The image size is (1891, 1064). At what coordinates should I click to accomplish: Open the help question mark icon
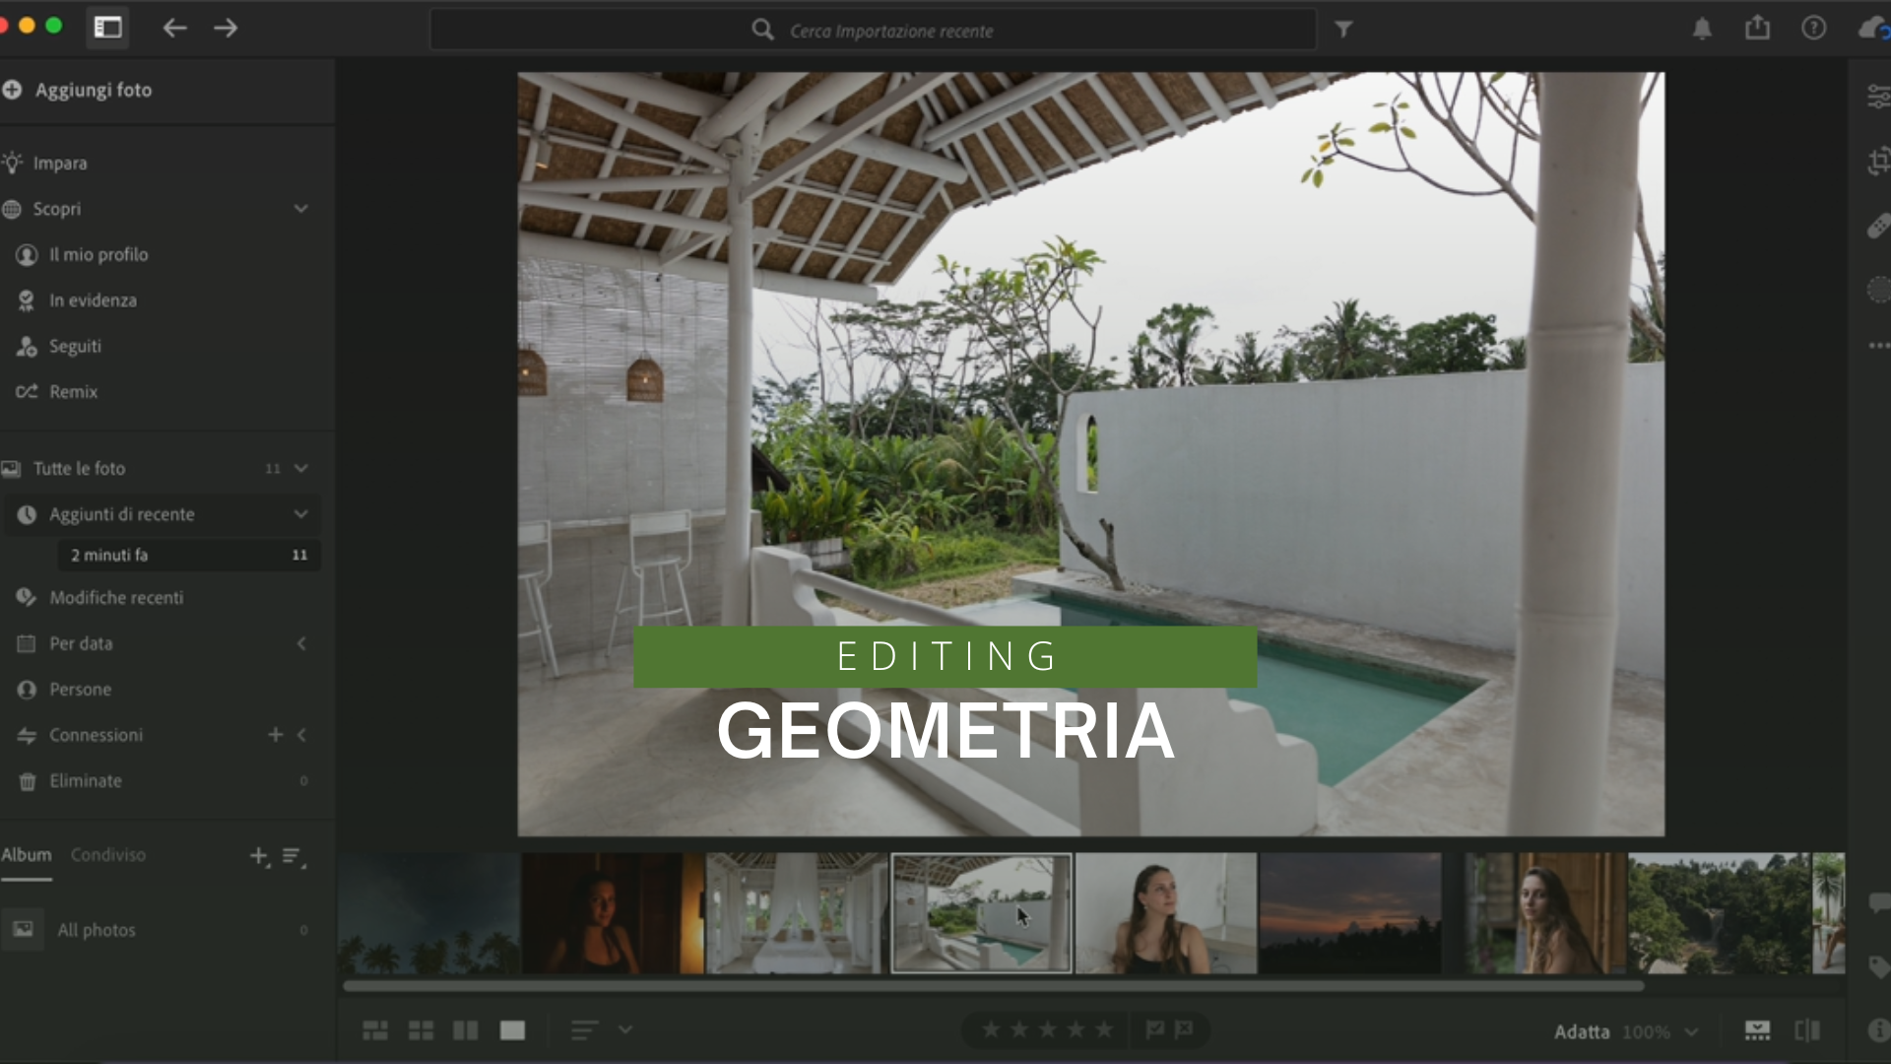pos(1813,29)
